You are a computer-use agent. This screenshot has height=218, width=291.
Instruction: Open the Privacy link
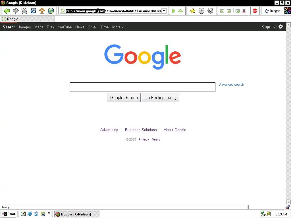click(144, 139)
